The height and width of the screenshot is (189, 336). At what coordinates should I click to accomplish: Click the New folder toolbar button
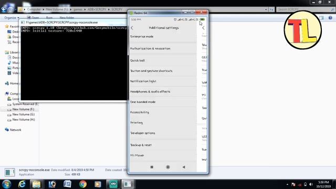click(x=67, y=18)
